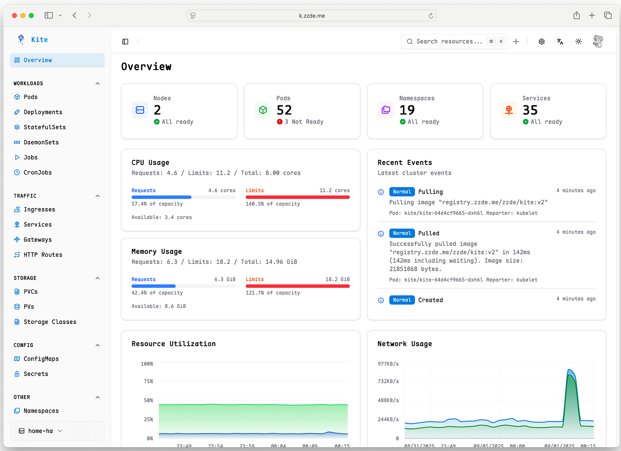
Task: Navigate to Services in sidebar
Action: [57, 225]
